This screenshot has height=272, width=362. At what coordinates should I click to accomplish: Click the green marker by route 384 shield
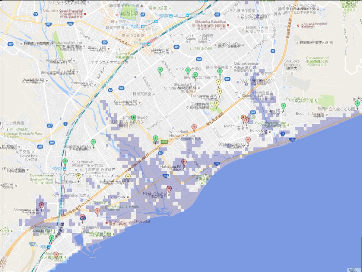point(220,73)
